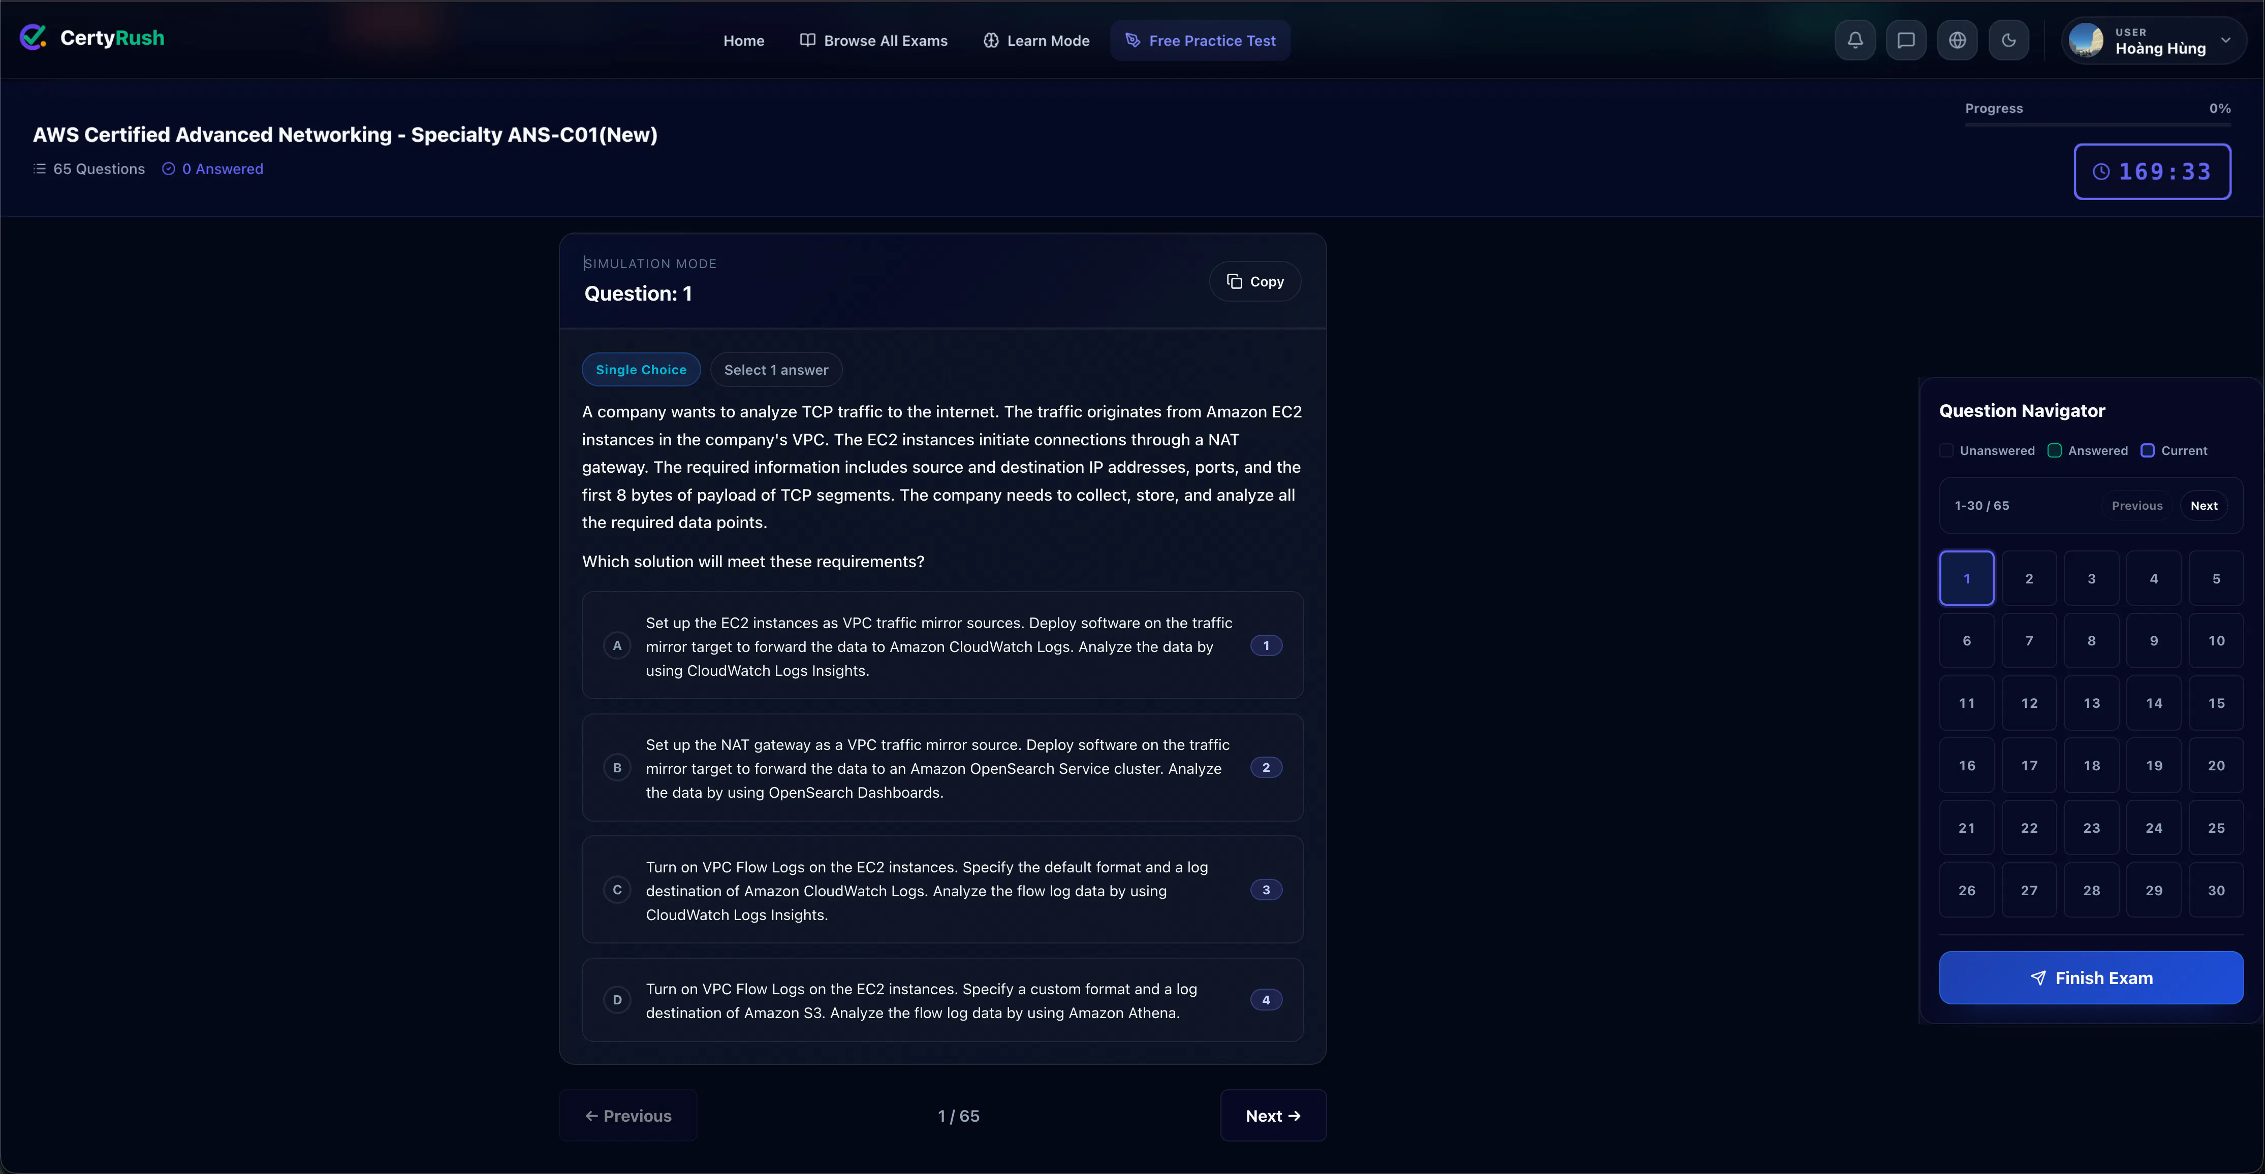The height and width of the screenshot is (1174, 2265).
Task: Open the chat messages icon
Action: click(x=1906, y=41)
